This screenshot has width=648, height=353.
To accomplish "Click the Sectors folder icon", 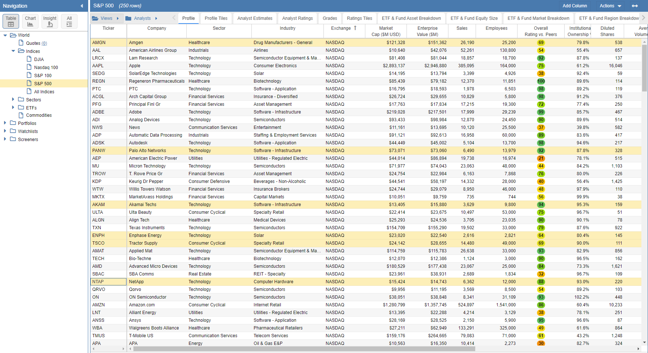I will click(x=21, y=99).
